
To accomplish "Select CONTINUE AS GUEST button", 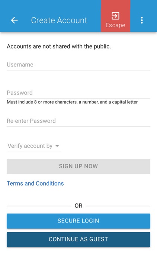I will tap(78, 239).
